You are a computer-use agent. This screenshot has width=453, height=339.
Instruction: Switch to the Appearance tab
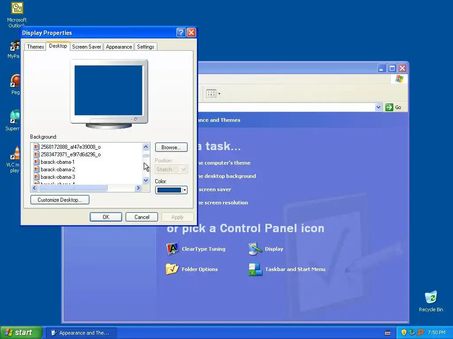click(119, 47)
